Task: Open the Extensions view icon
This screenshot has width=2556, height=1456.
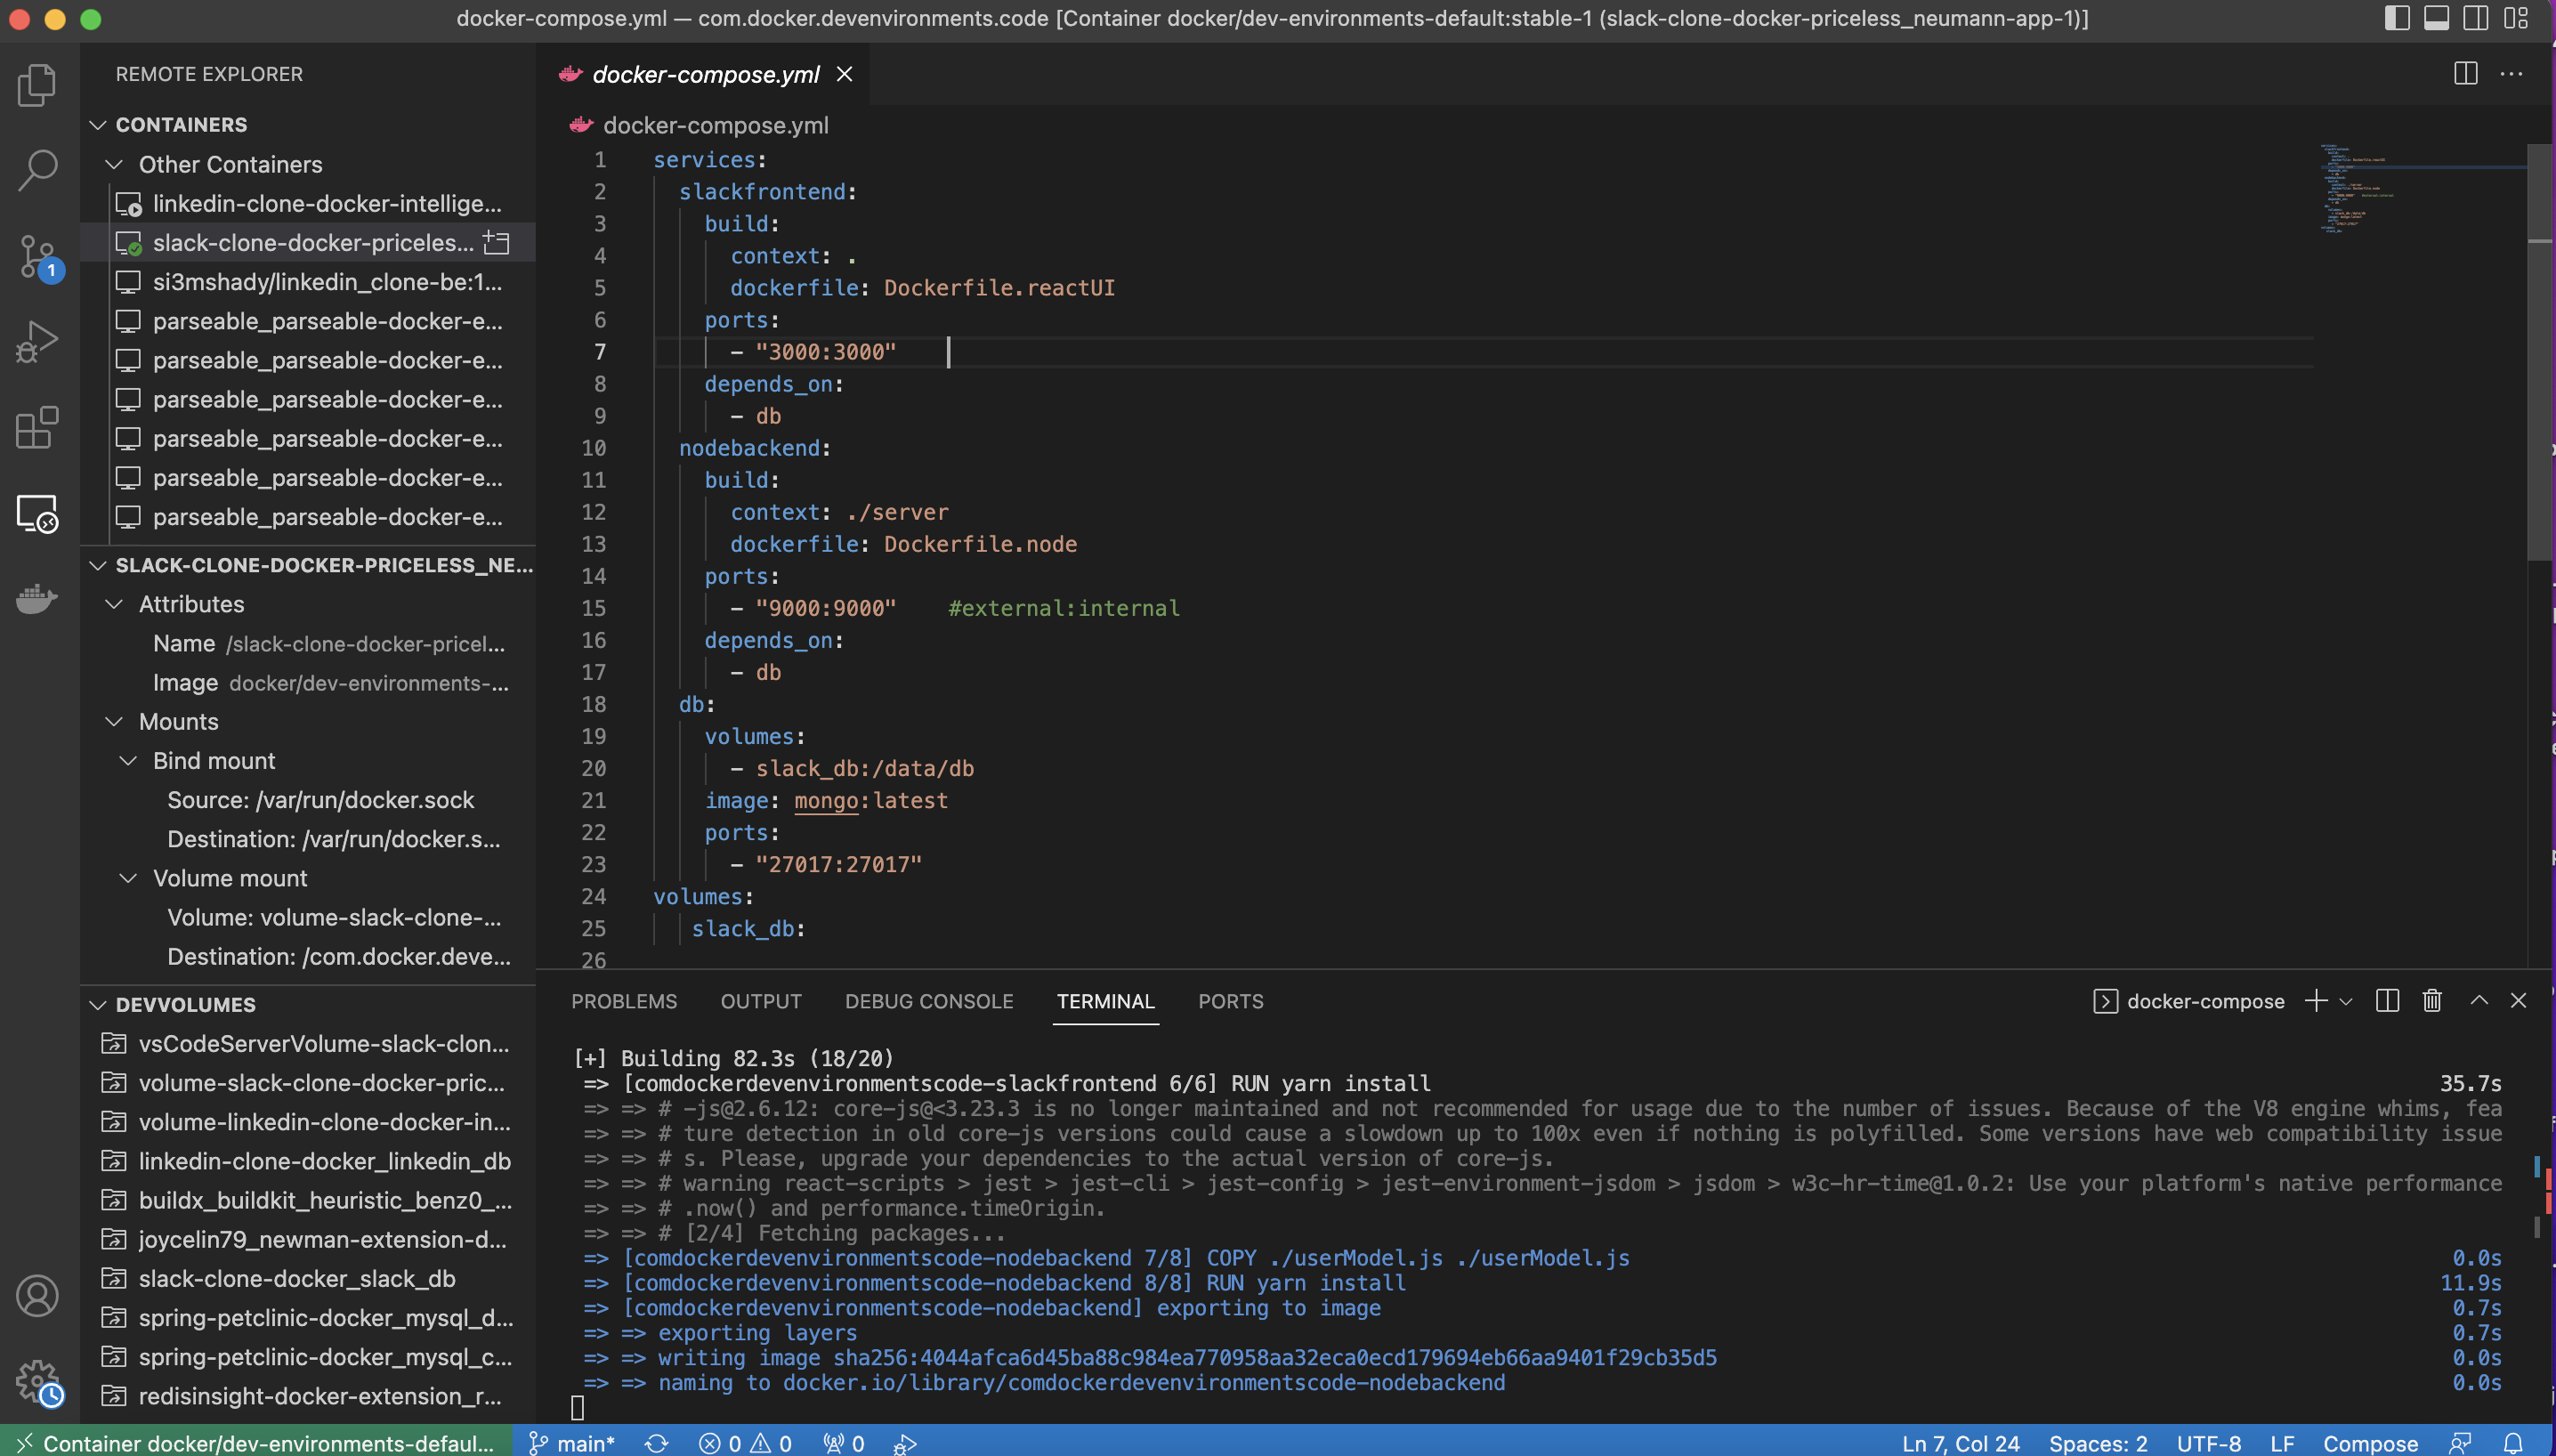Action: (x=38, y=428)
